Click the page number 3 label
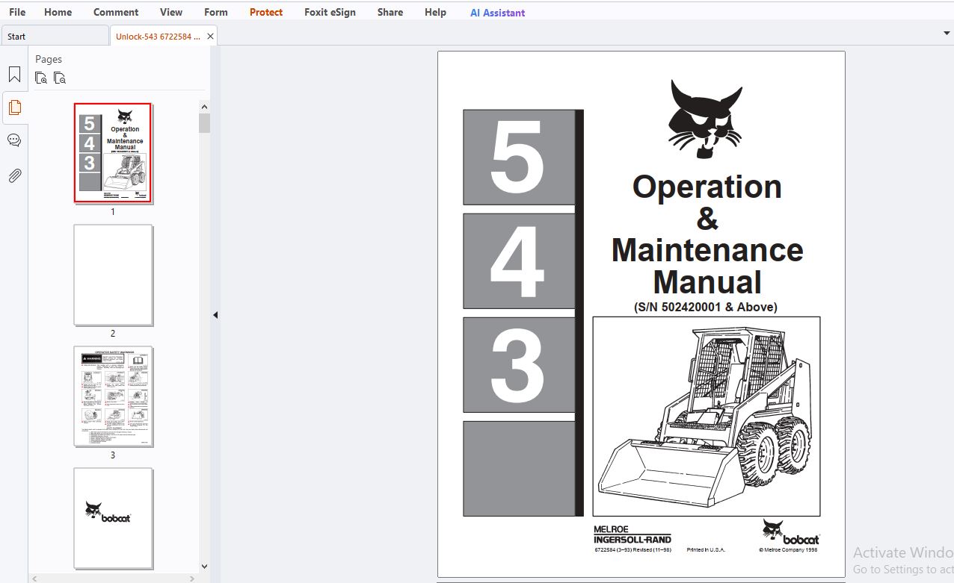The height and width of the screenshot is (583, 954). 113,455
